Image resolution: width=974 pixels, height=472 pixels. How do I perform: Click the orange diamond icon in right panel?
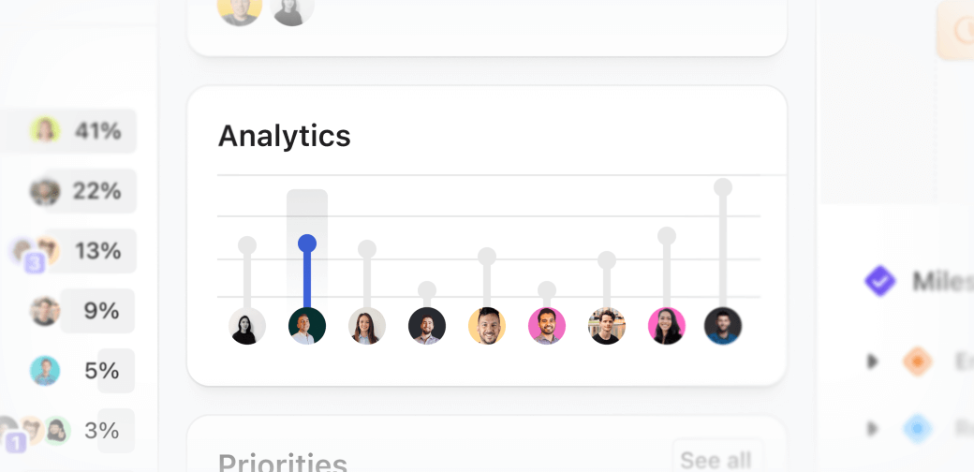coord(917,361)
